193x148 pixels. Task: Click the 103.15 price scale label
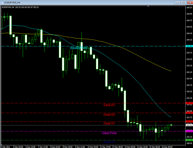point(189,72)
